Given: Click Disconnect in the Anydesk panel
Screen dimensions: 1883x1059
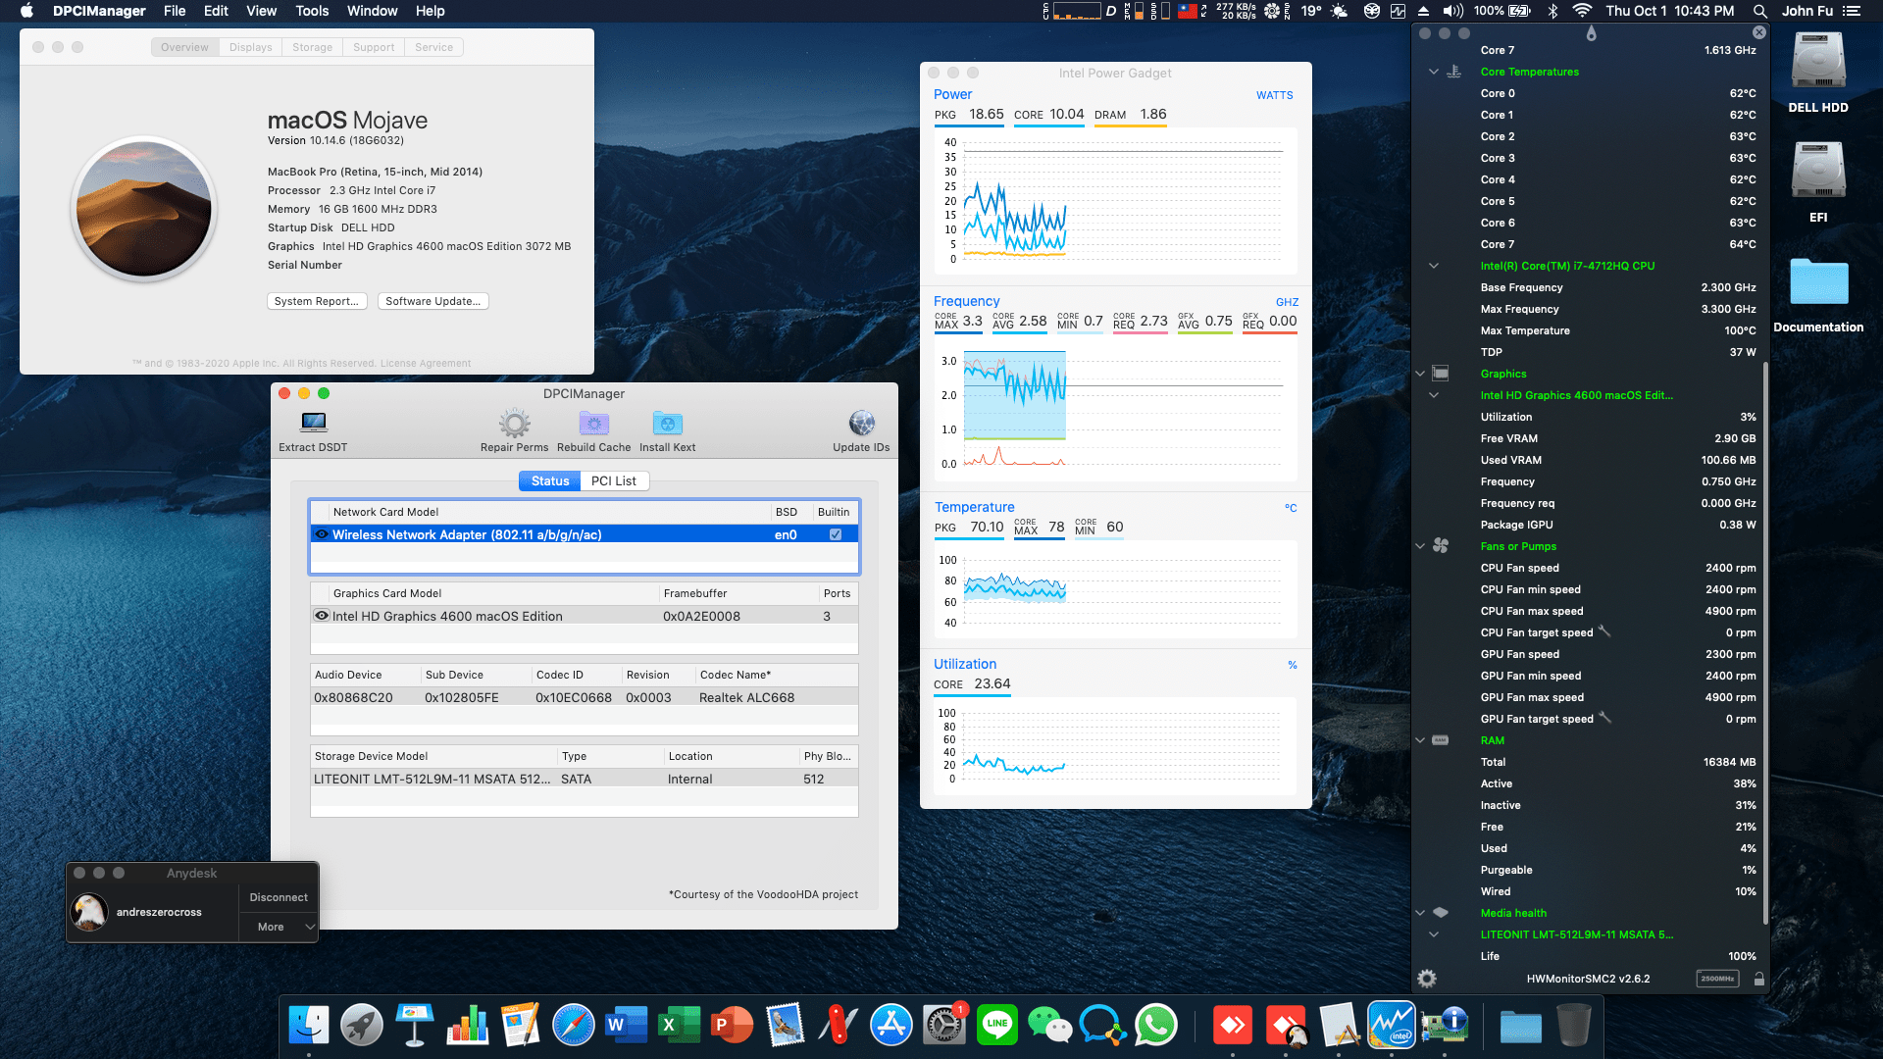Looking at the screenshot, I should click(x=279, y=897).
